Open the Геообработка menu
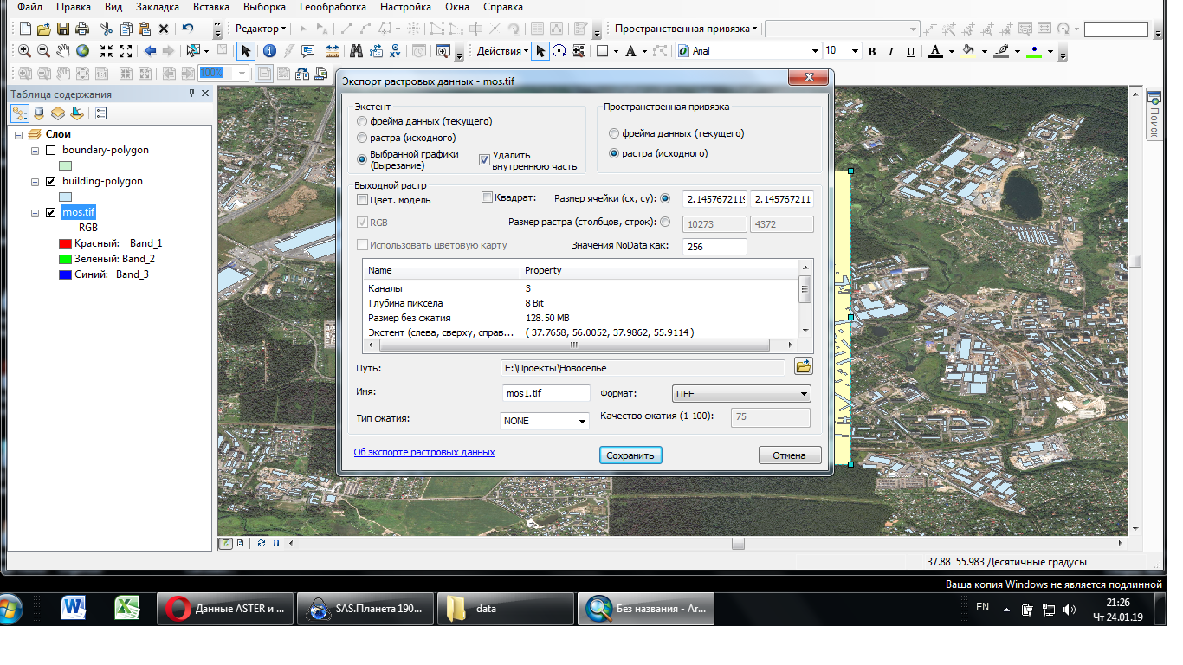The height and width of the screenshot is (665, 1183). pos(332,7)
